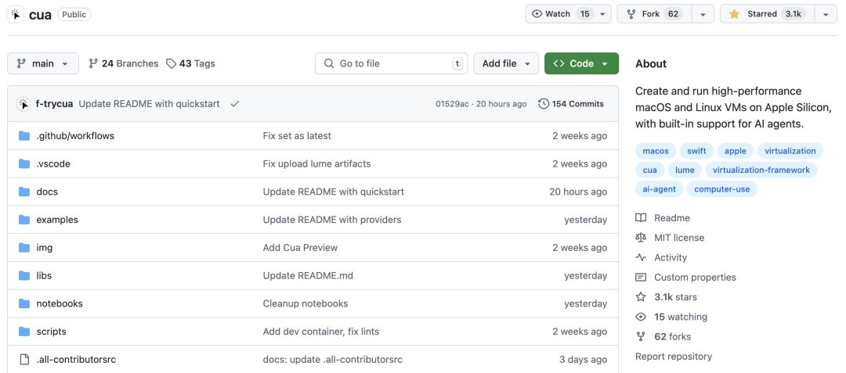The image size is (846, 373).
Task: Click the img folder icon
Action: coord(23,248)
